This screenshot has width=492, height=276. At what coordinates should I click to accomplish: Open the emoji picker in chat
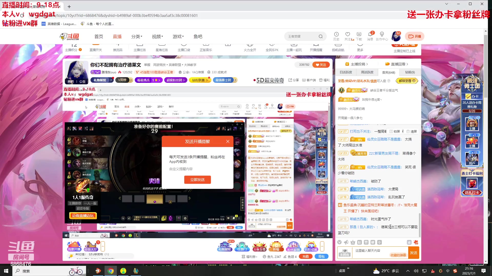point(340,242)
